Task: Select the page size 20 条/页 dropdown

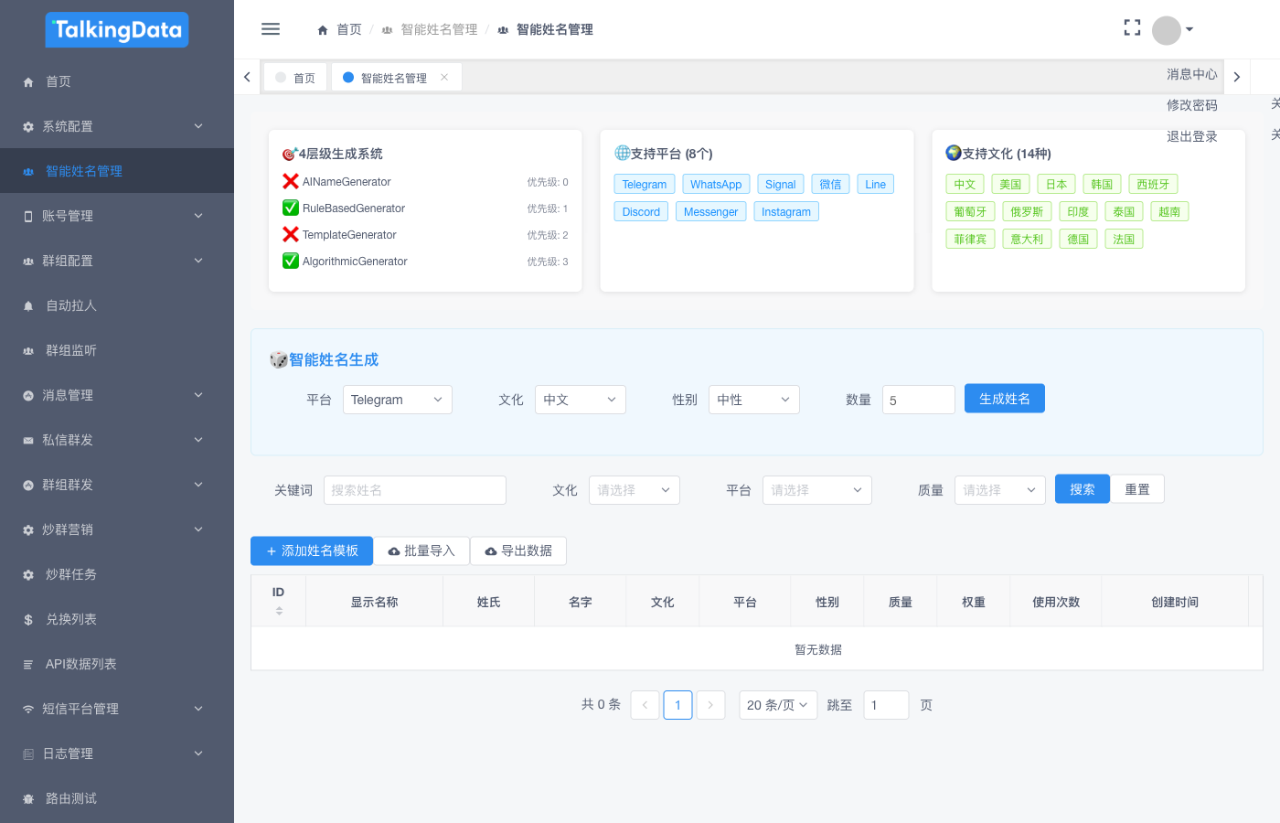Action: [x=777, y=705]
